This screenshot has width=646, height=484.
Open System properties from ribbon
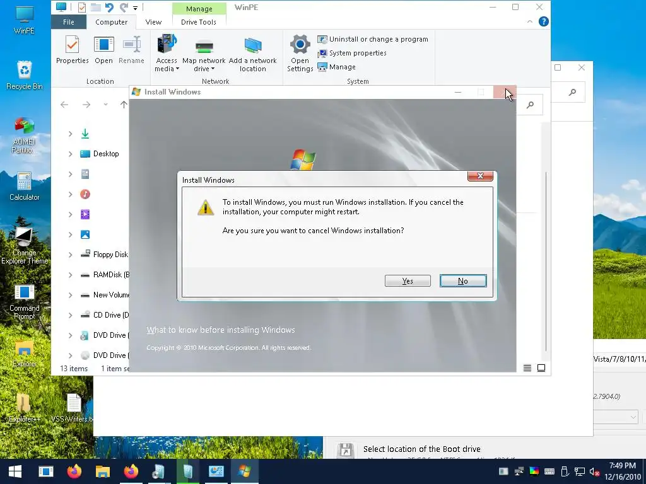(352, 53)
